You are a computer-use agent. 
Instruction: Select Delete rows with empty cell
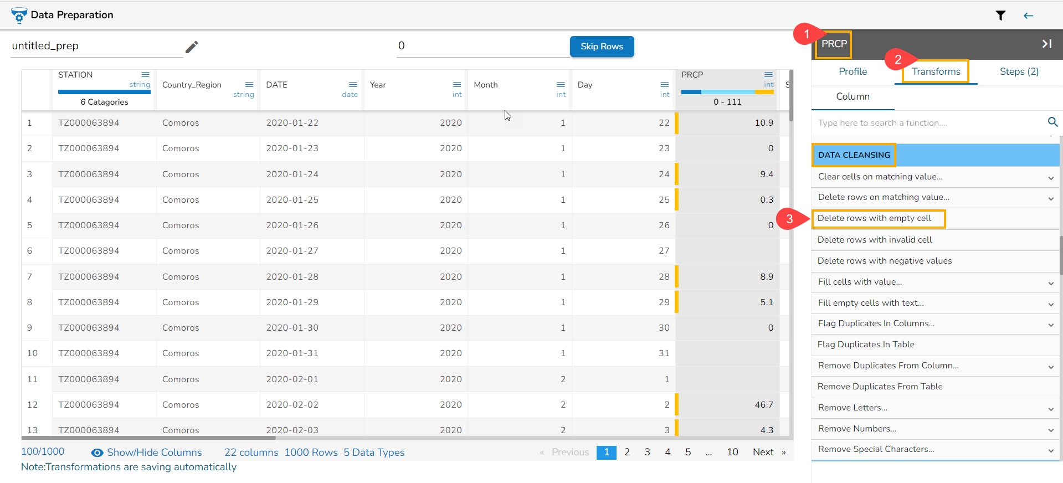[x=874, y=218]
